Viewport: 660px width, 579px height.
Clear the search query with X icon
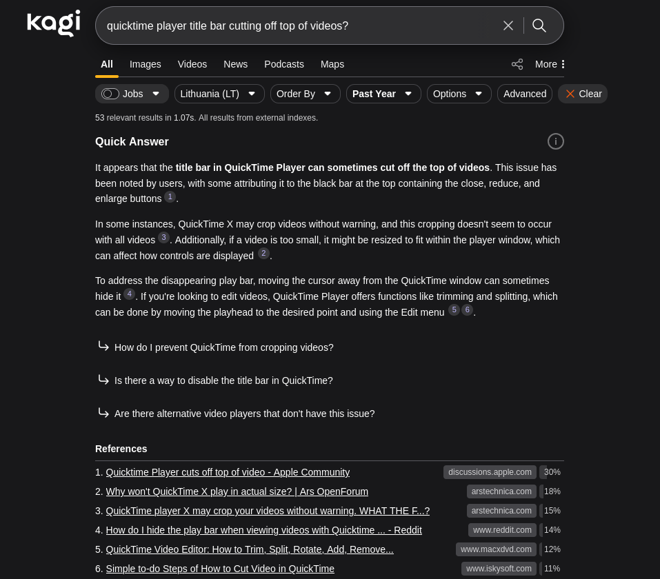508,26
